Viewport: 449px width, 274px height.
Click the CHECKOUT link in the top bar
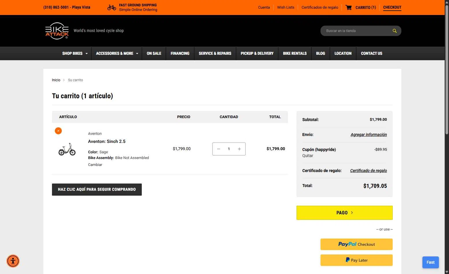392,7
